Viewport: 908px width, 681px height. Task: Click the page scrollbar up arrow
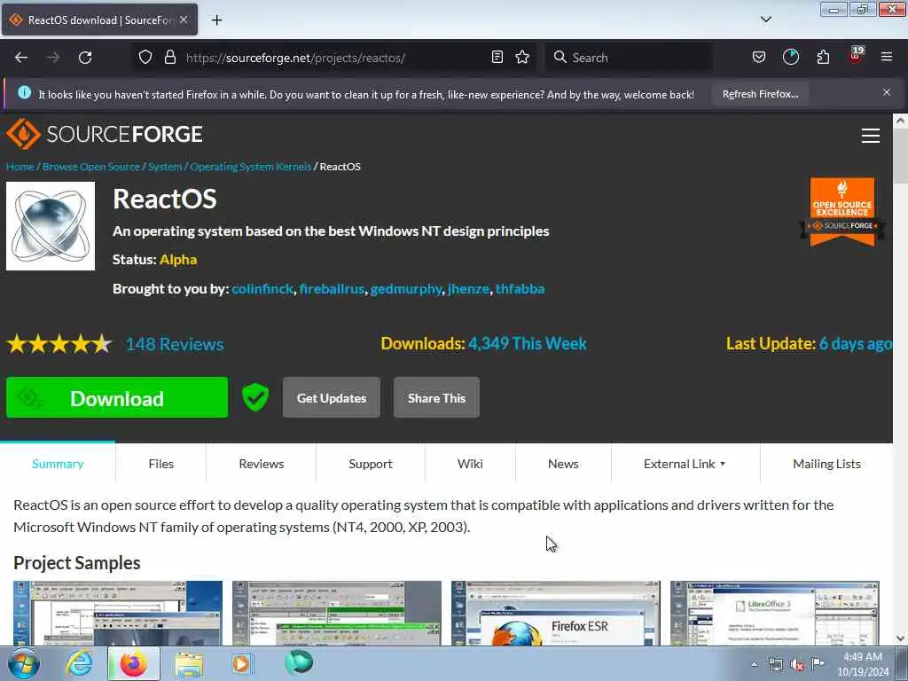click(x=900, y=121)
